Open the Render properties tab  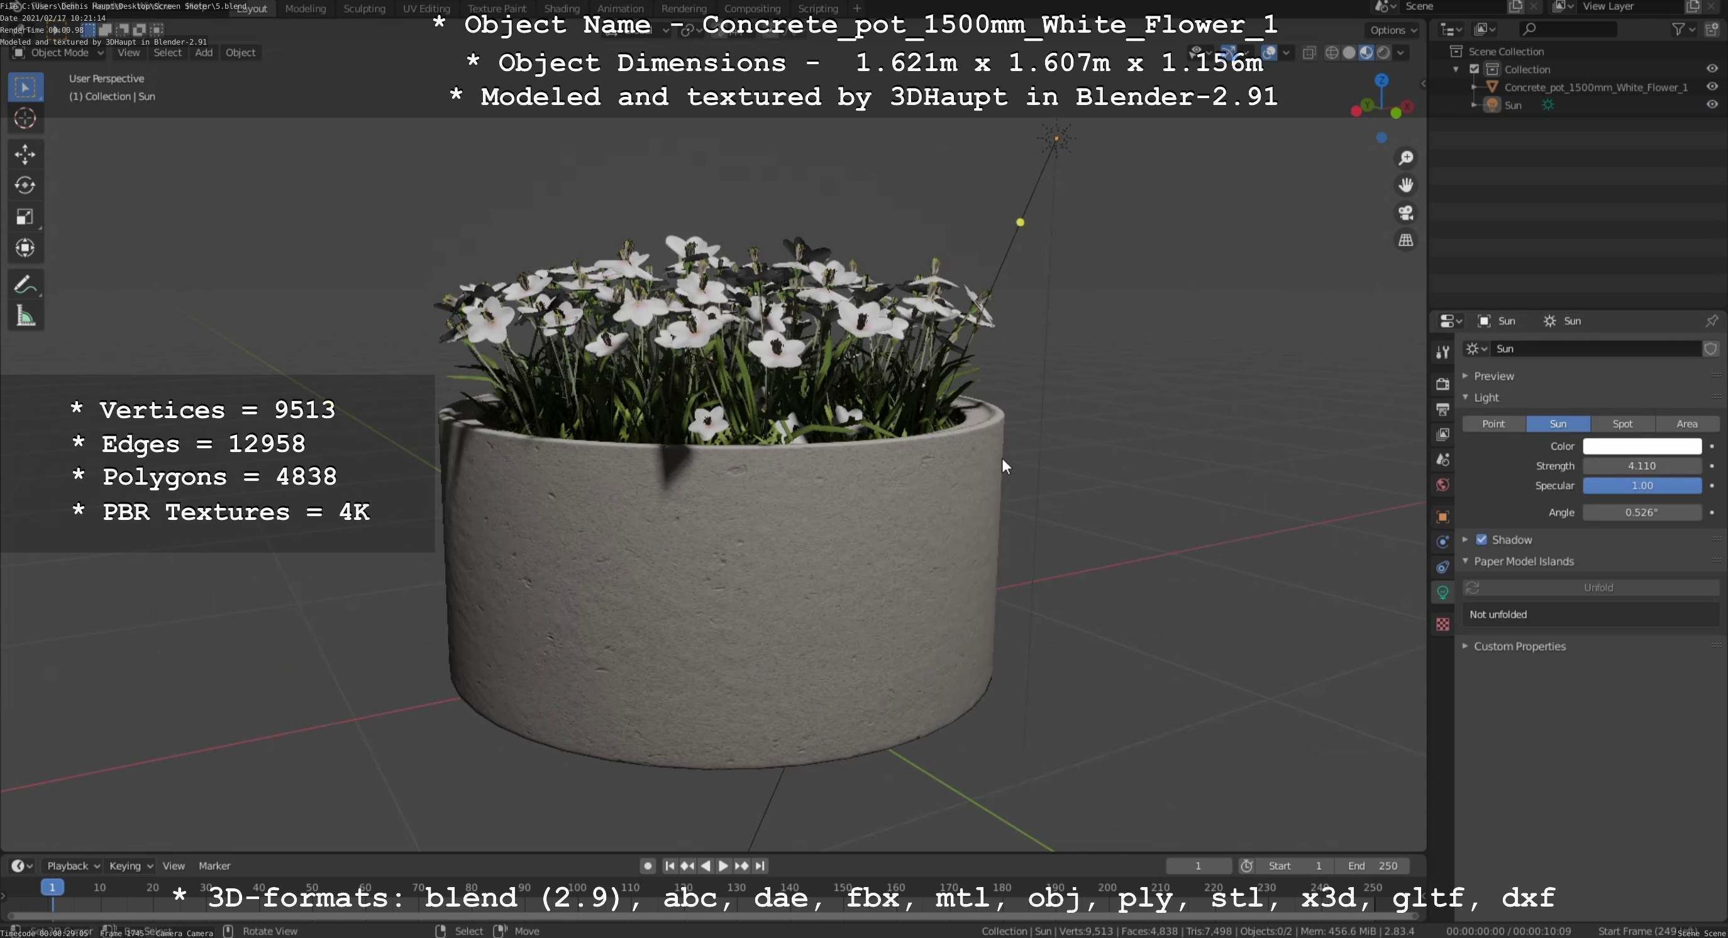[1443, 384]
